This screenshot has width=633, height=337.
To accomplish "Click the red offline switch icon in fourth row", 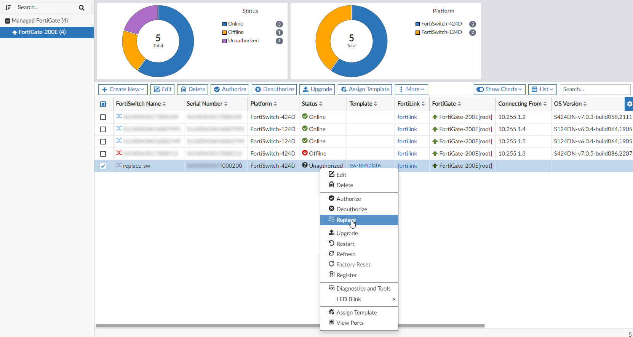I will [x=119, y=153].
